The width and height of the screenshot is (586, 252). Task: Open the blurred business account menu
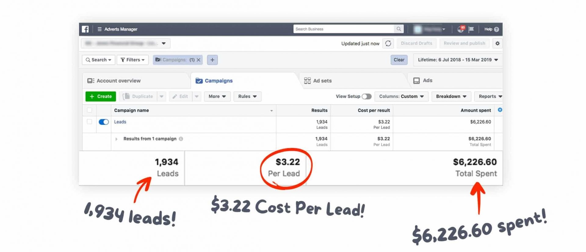pos(429,29)
